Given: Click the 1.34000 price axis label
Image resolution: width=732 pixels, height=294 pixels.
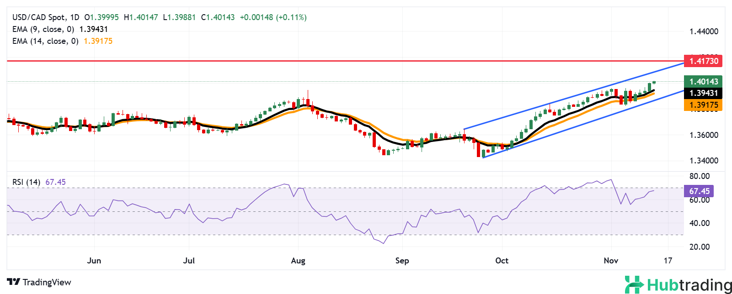Looking at the screenshot, I should point(704,161).
